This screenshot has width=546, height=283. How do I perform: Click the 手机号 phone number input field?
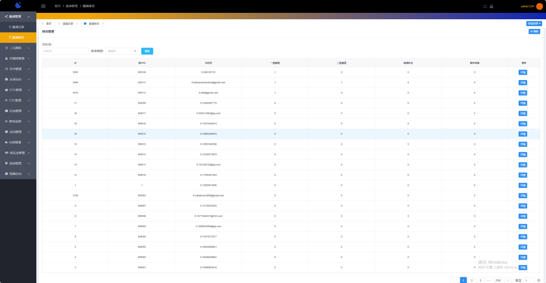(65, 51)
